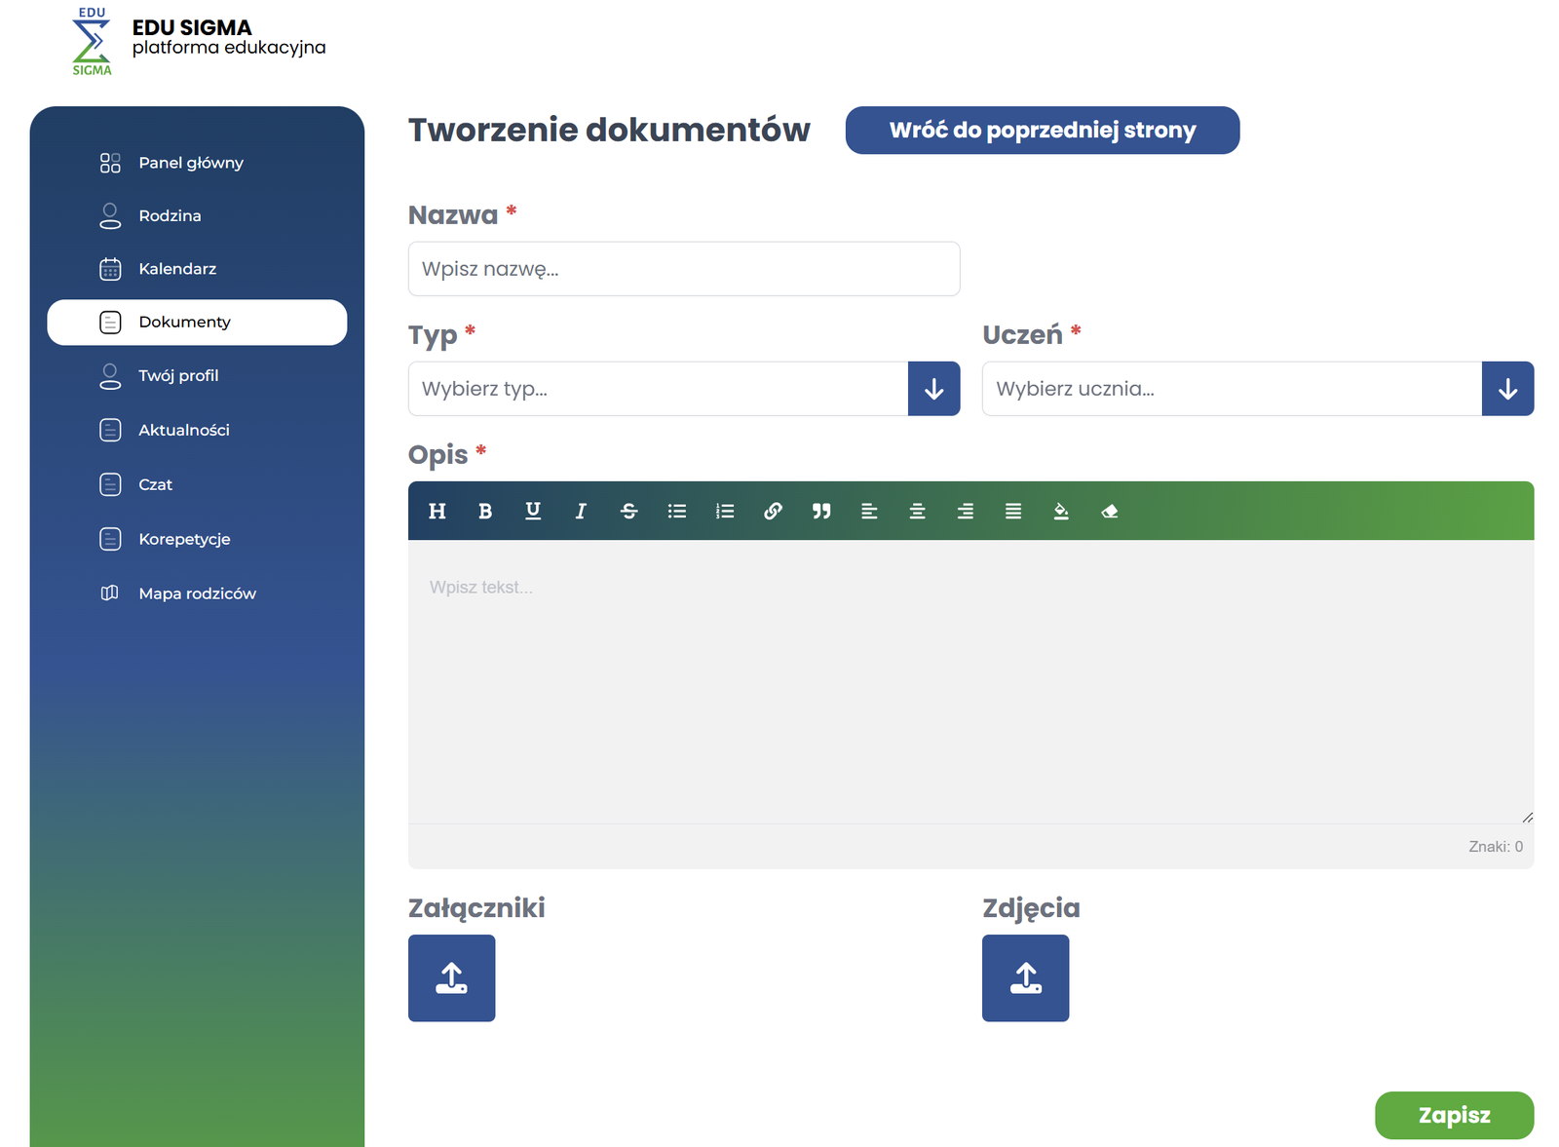Justify the description text

pyautogui.click(x=1013, y=512)
